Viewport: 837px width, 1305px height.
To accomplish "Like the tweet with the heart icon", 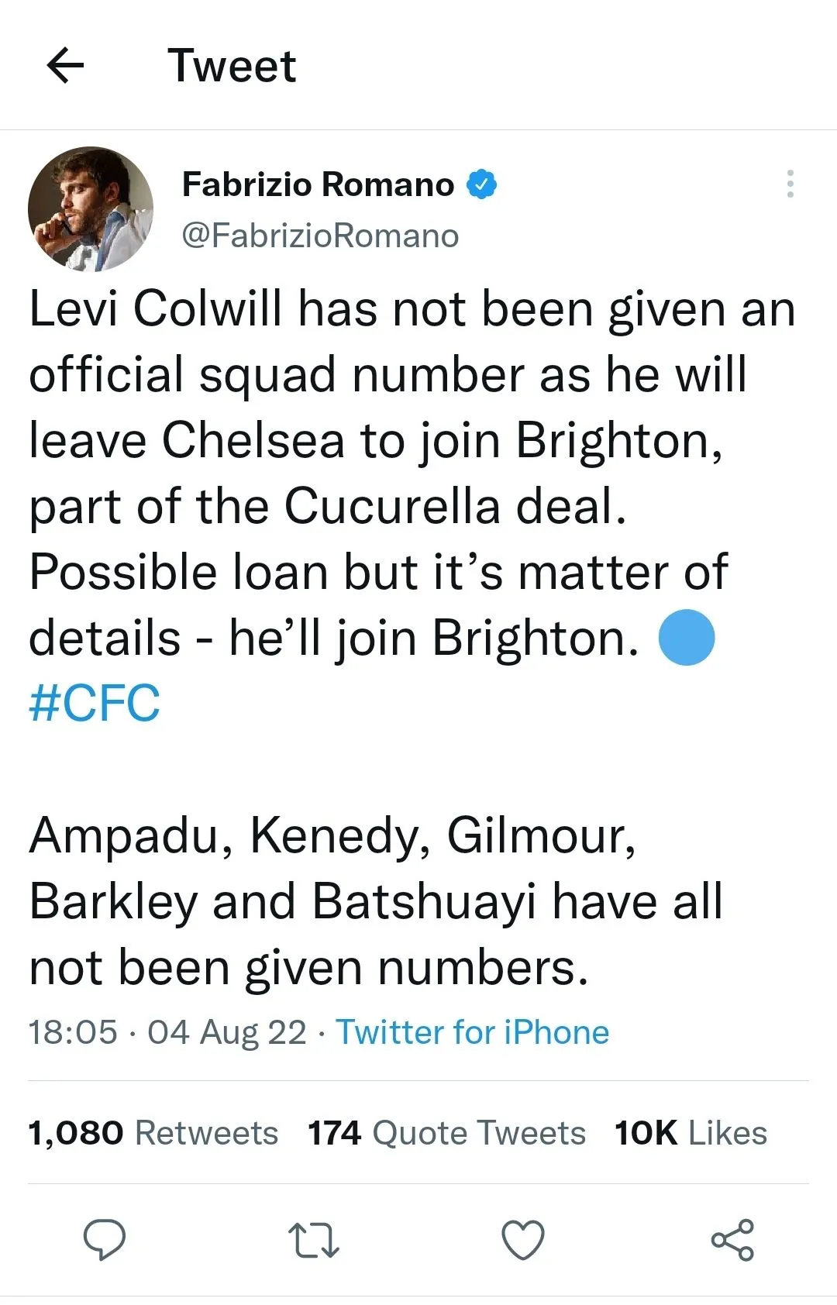I will point(523,1239).
